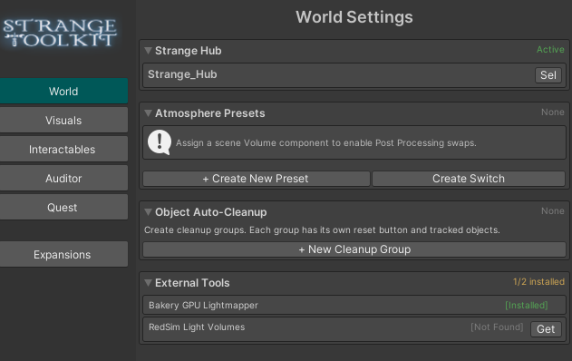This screenshot has height=361, width=572.
Task: Click the Active status of Strange Hub
Action: pos(550,49)
